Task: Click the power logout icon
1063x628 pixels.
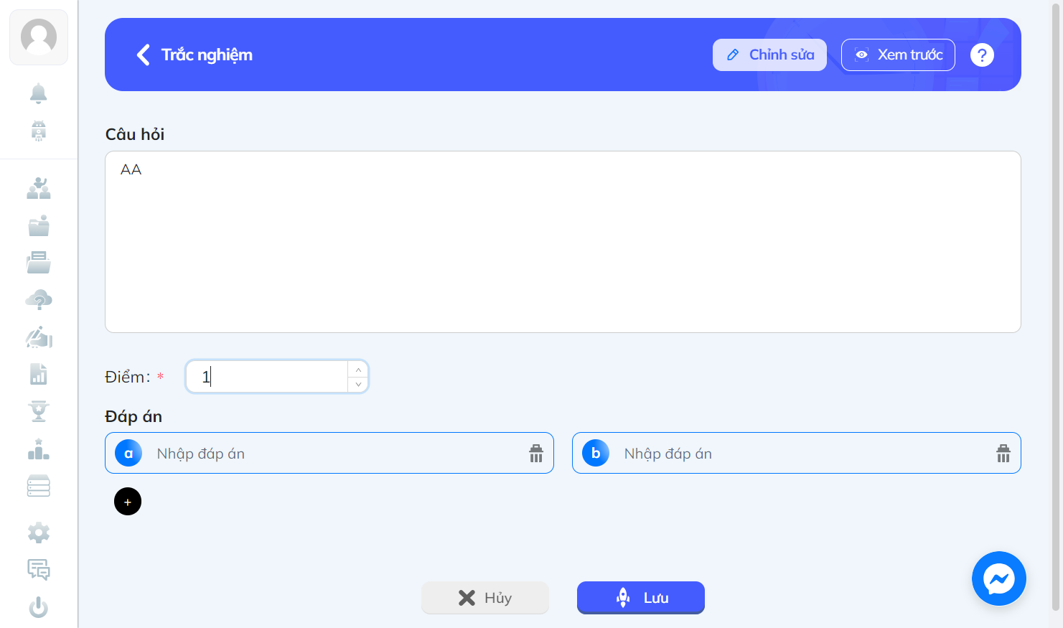Action: [39, 607]
